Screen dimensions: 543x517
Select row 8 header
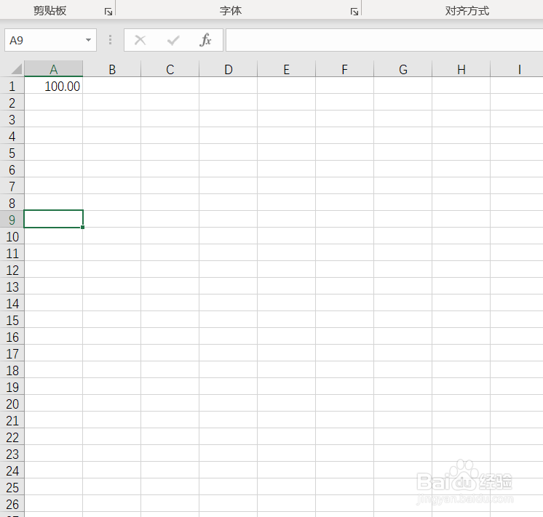pos(12,203)
